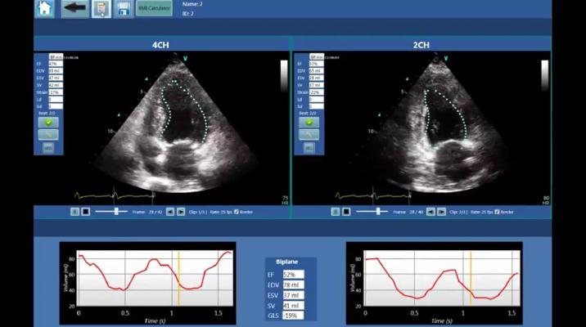Pause playback in the 4CH view
The image size is (586, 327).
[x=74, y=212]
